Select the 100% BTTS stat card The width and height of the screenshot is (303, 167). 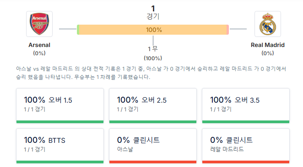point(60,146)
